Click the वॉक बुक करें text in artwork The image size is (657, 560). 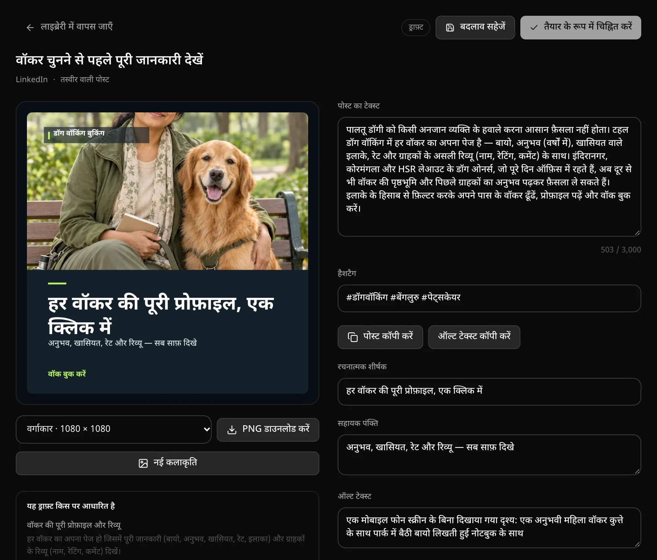[67, 374]
